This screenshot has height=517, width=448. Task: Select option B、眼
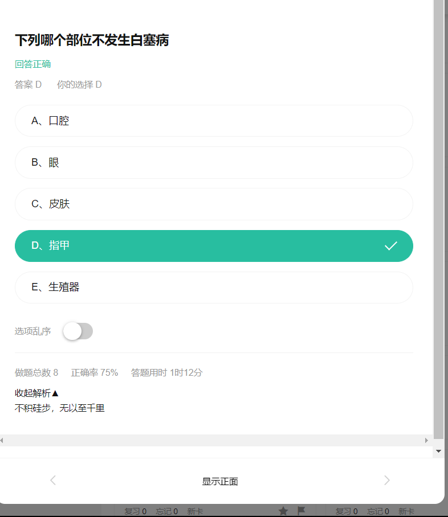click(x=214, y=162)
